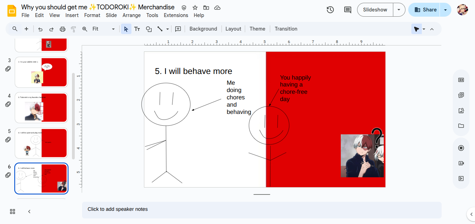
Task: Check the cloud document status icon
Action: point(217,8)
